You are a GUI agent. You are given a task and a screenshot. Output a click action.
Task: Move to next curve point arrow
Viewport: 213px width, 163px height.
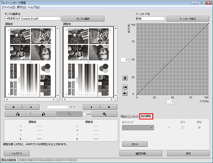tap(125, 93)
